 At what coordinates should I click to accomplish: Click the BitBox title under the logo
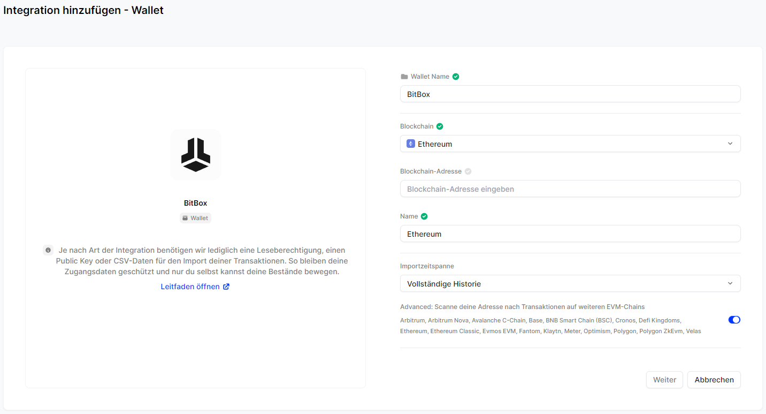tap(196, 203)
